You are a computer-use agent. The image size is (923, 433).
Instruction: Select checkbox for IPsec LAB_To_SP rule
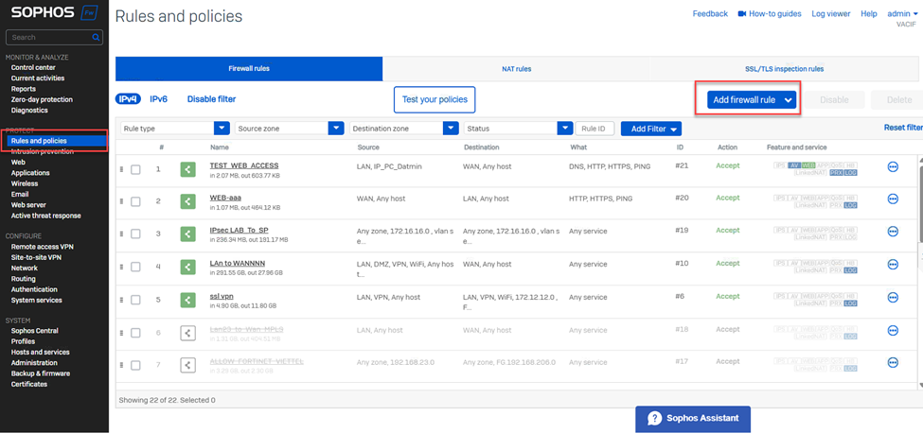point(136,234)
